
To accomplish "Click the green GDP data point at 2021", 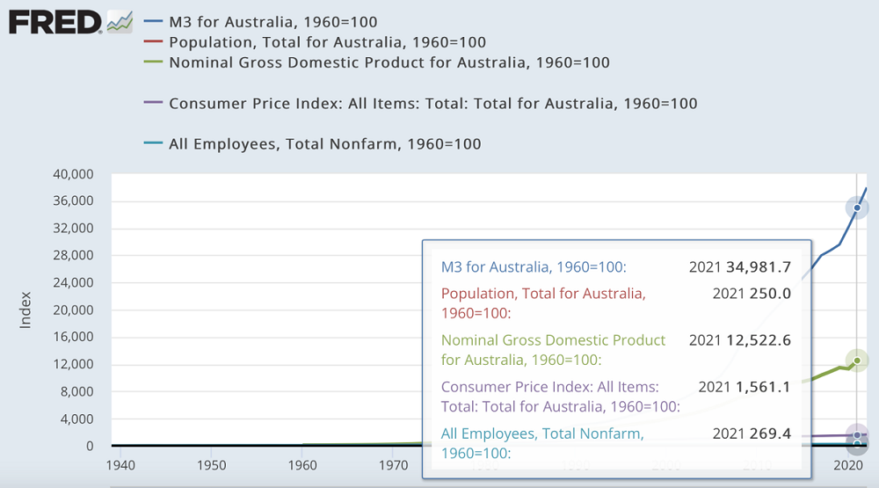I will (857, 360).
